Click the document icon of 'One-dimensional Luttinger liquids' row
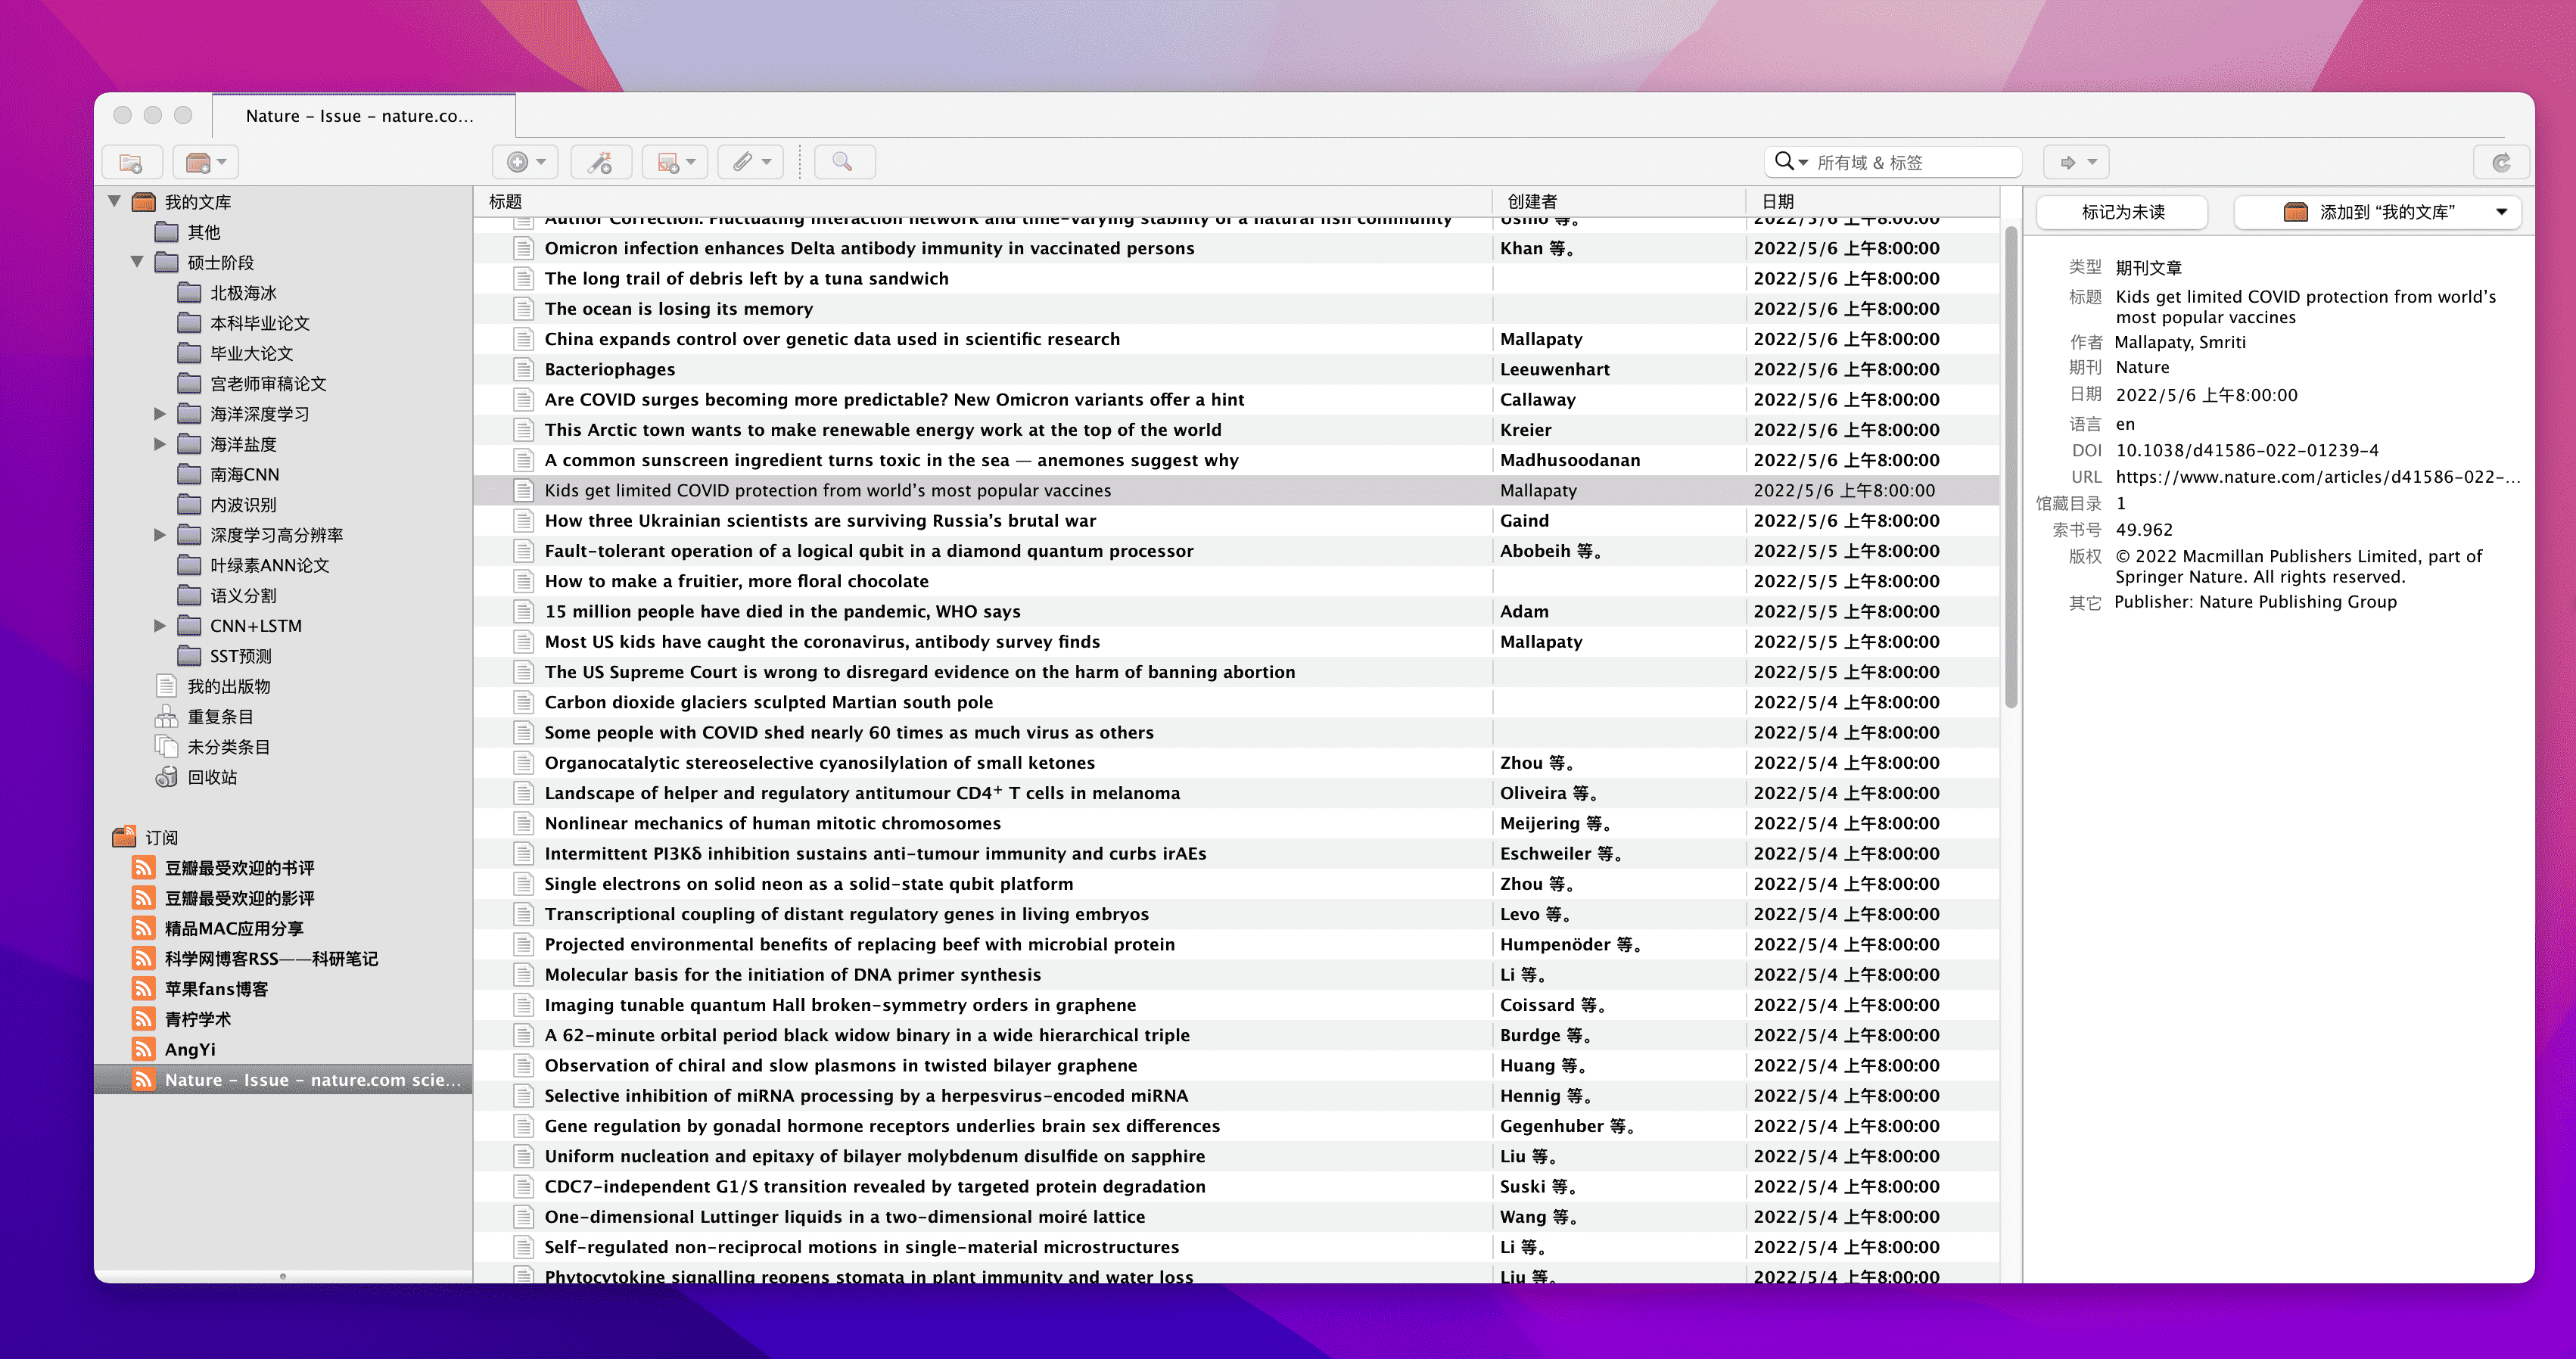Viewport: 2576px width, 1359px height. point(522,1217)
